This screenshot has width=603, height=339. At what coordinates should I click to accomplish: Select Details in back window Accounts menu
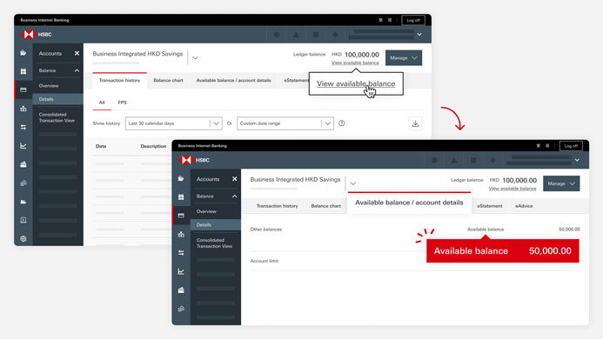pyautogui.click(x=58, y=99)
